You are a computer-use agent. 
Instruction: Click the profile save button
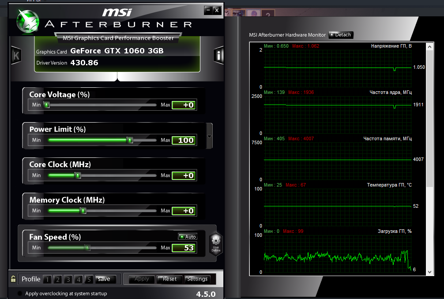[x=105, y=279]
